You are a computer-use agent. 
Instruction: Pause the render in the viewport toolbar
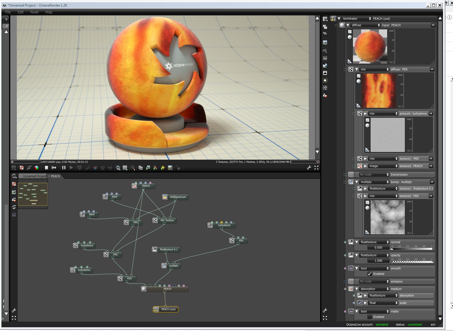64,168
